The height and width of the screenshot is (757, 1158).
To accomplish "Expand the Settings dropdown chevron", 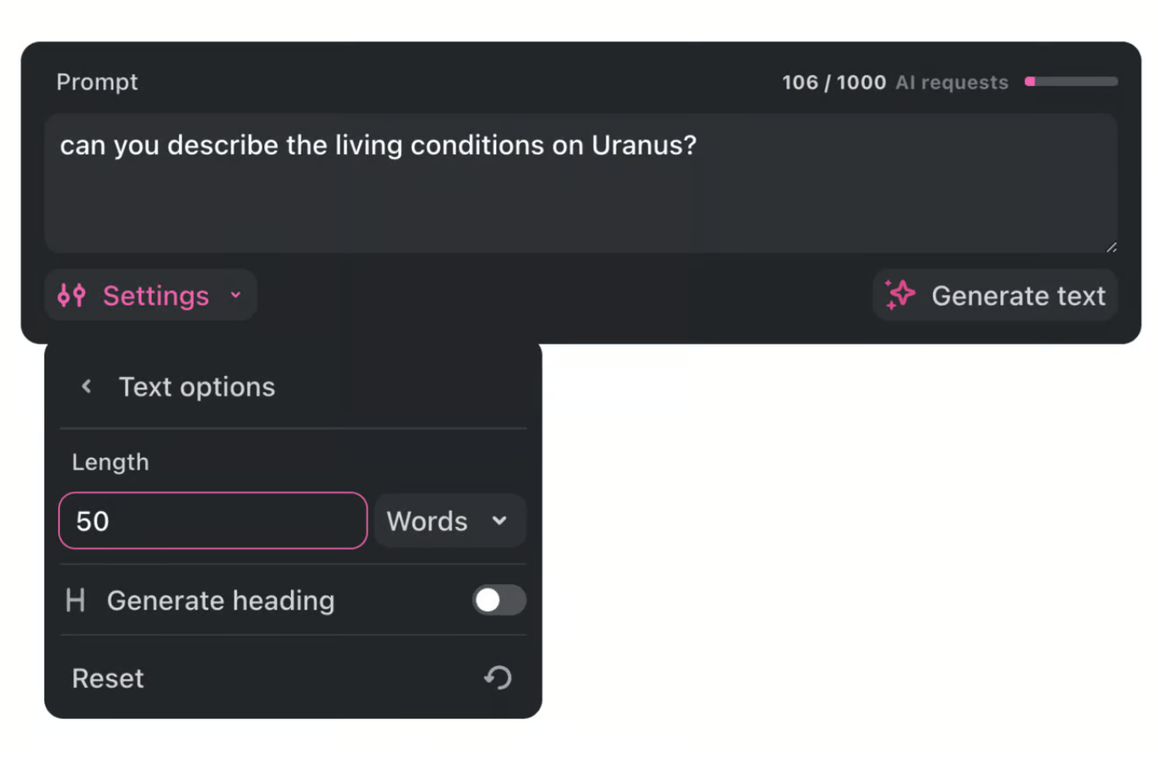I will [x=236, y=296].
